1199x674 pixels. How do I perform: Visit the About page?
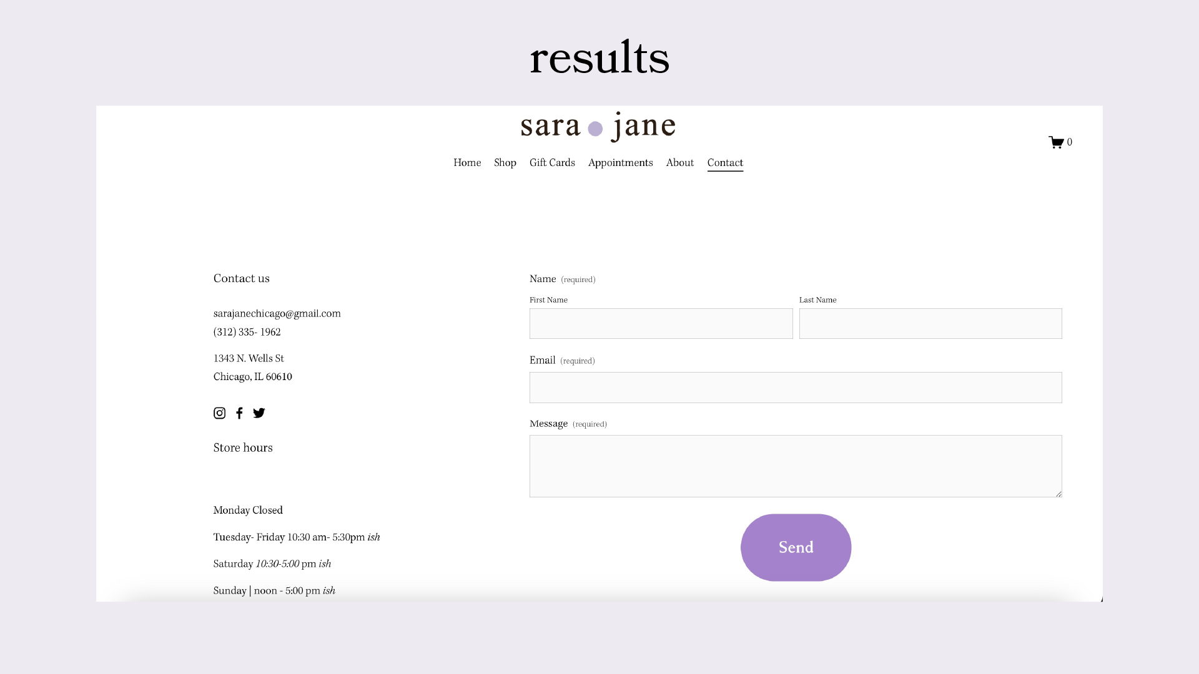679,163
